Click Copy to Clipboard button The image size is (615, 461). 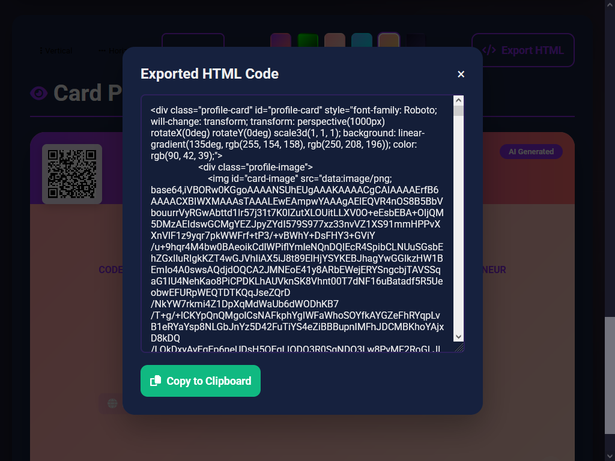(x=201, y=381)
